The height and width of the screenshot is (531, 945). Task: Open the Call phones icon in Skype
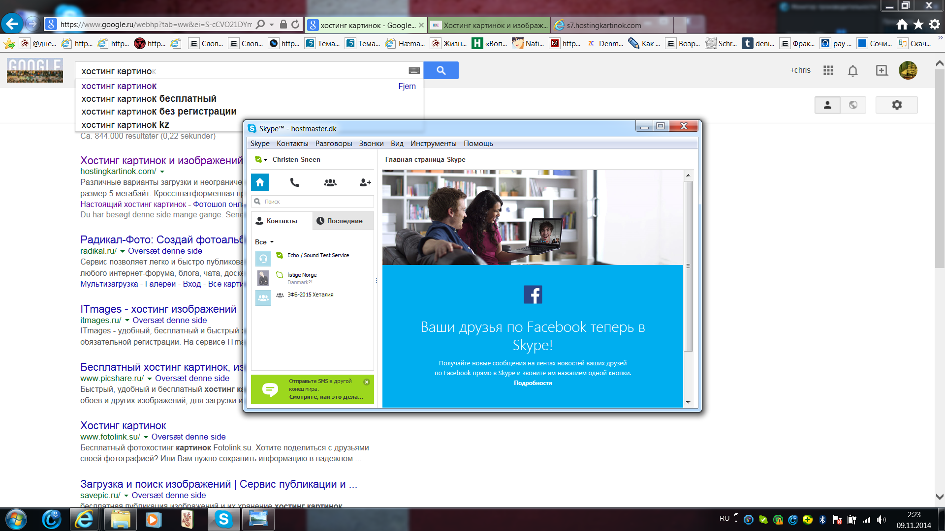click(x=295, y=182)
